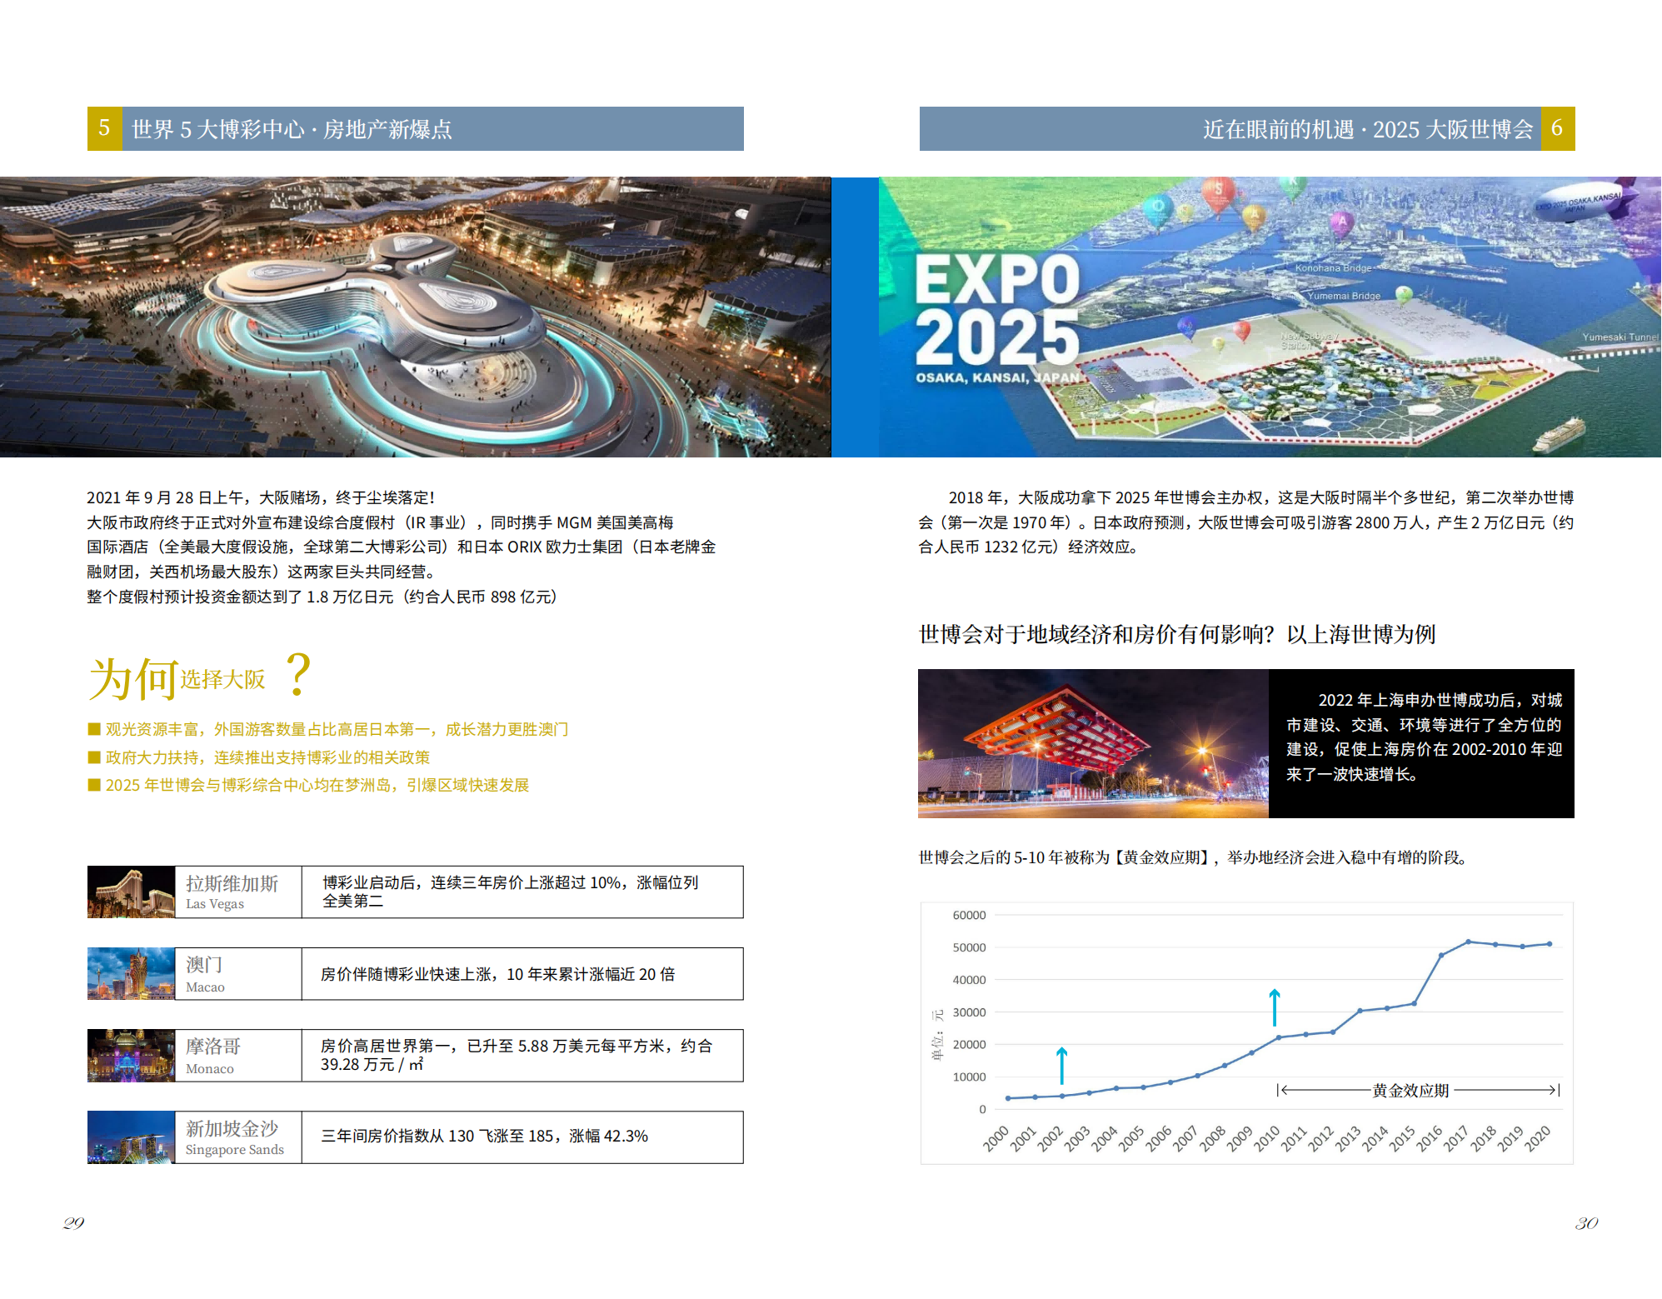1662x1299 pixels.
Task: Click line '2021 年 9 月 28 日上午，大阪赌场'
Action: pyautogui.click(x=261, y=497)
